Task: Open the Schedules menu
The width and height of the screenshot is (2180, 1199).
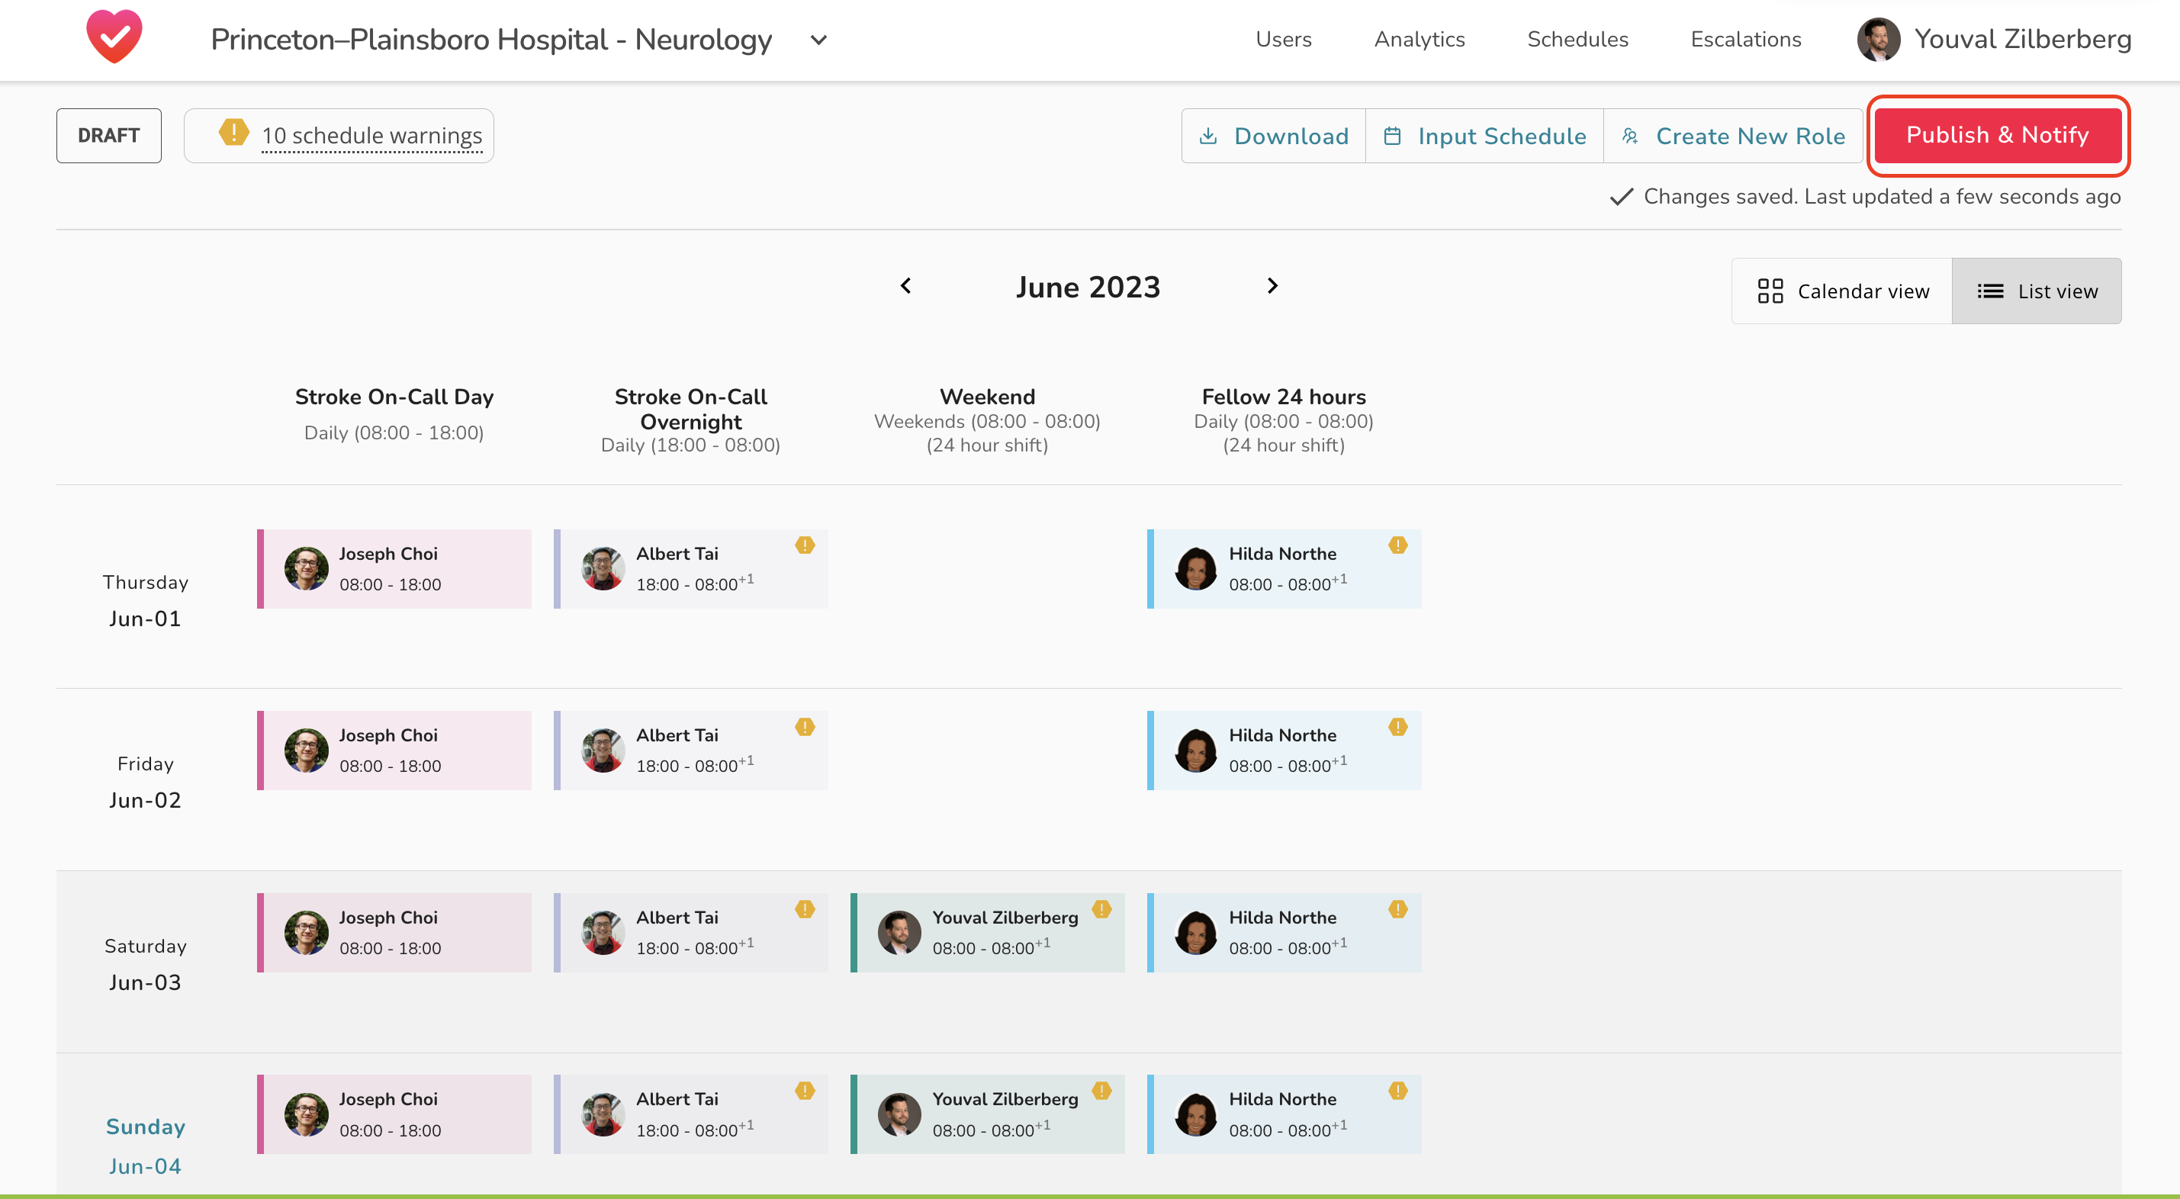Action: tap(1577, 39)
